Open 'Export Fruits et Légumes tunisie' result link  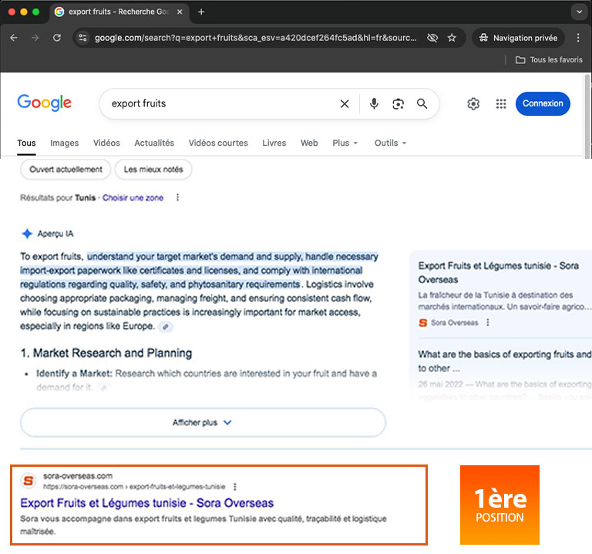pos(146,503)
